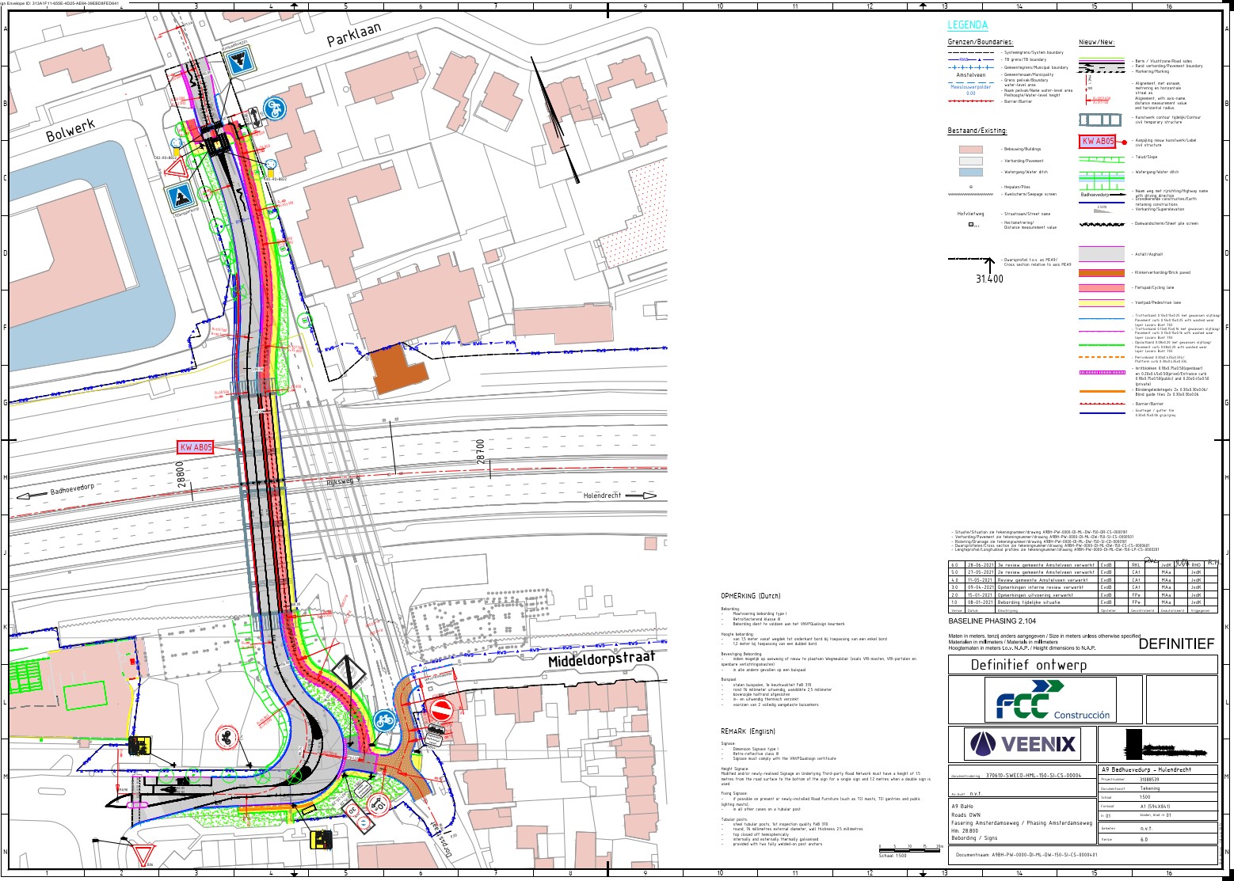Click the red triangle warning sign

tap(174, 168)
